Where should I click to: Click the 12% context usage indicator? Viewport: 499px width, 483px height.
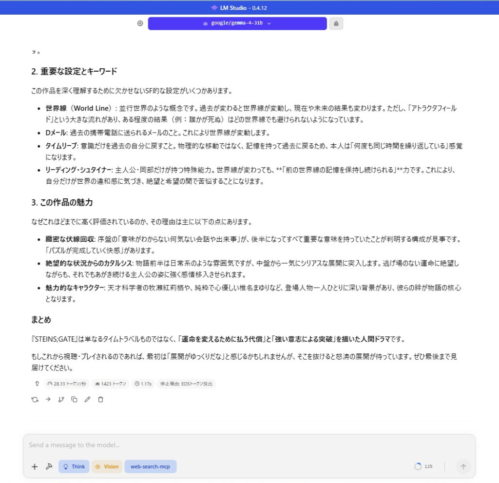click(x=423, y=466)
